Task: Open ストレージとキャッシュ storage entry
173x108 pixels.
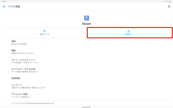Action: 86,61
